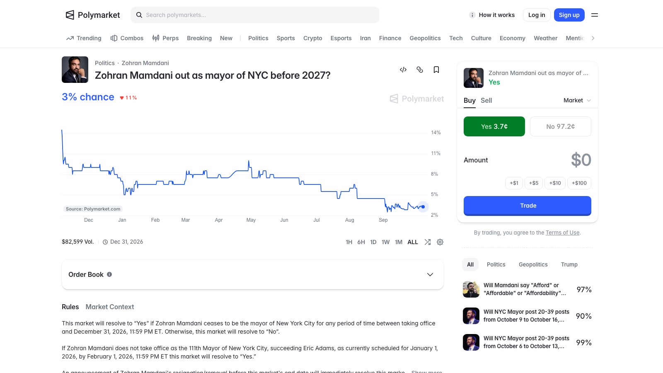The image size is (663, 373).
Task: Switch chart range to 1W
Action: tap(386, 242)
